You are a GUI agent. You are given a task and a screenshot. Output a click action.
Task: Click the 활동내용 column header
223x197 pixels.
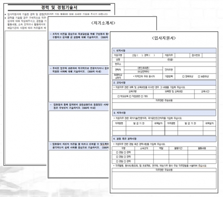coord(202,148)
